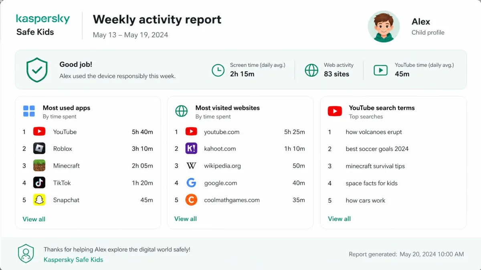Image resolution: width=481 pixels, height=270 pixels.
Task: Click the Roblox 3h 10m time
Action: 142,149
